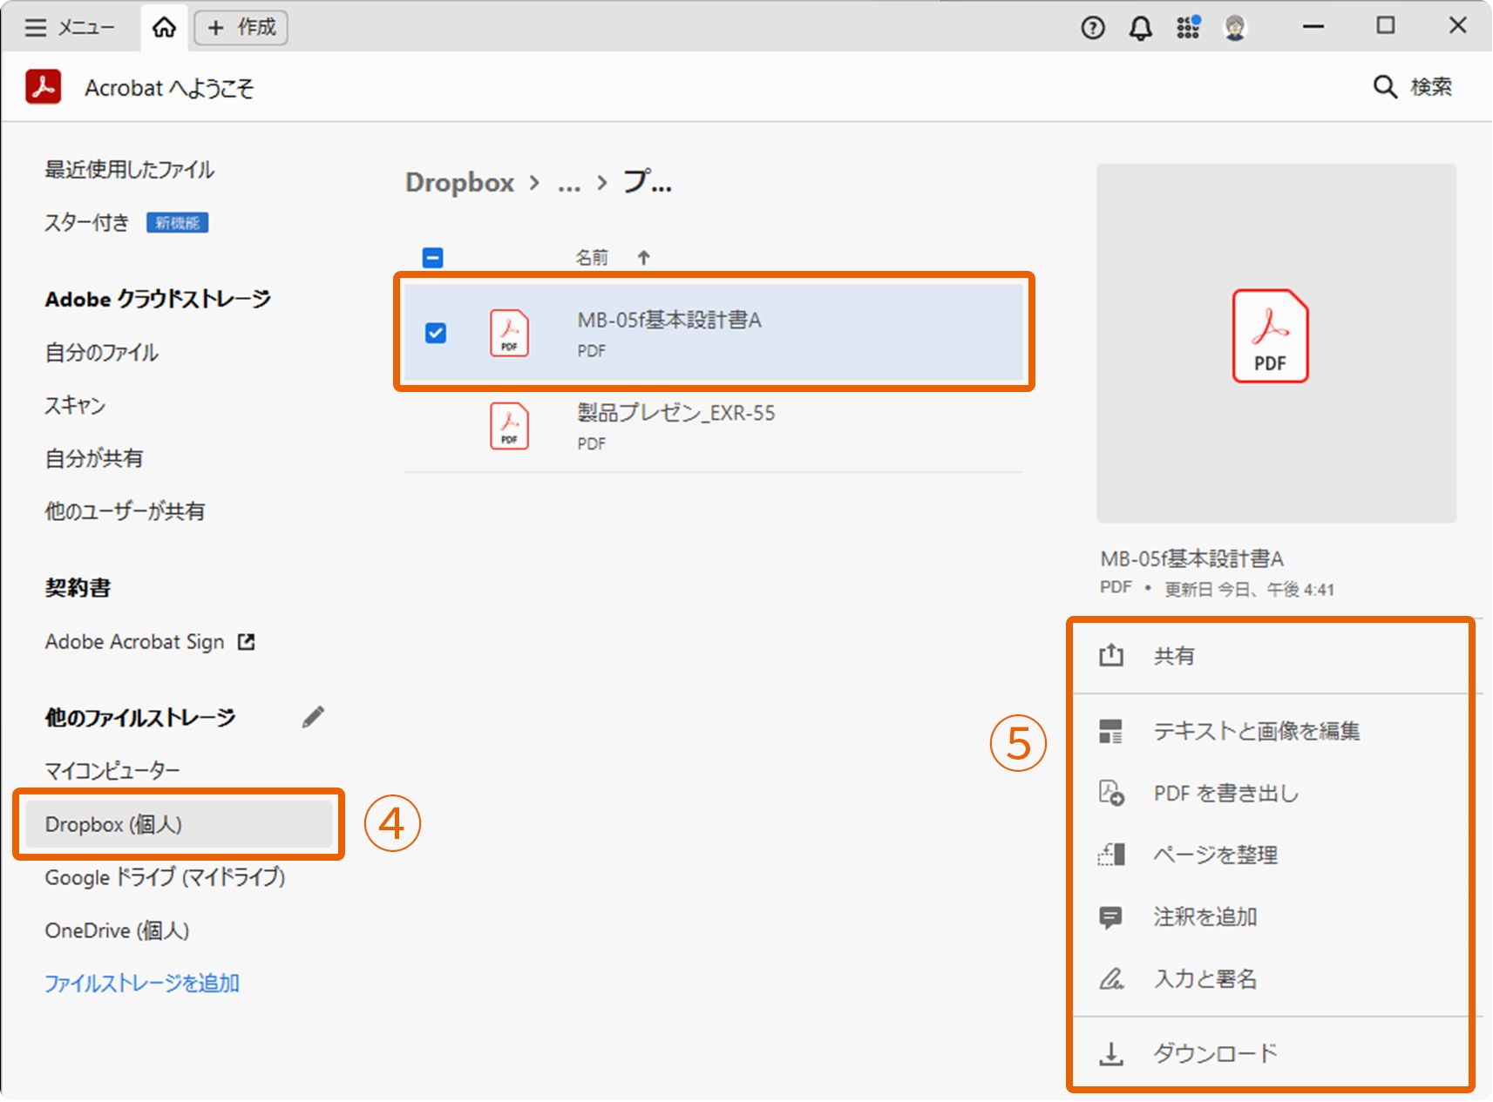This screenshot has height=1102, width=1493.
Task: Click PDF icon of MB-05f基本設計書A row
Action: (509, 333)
